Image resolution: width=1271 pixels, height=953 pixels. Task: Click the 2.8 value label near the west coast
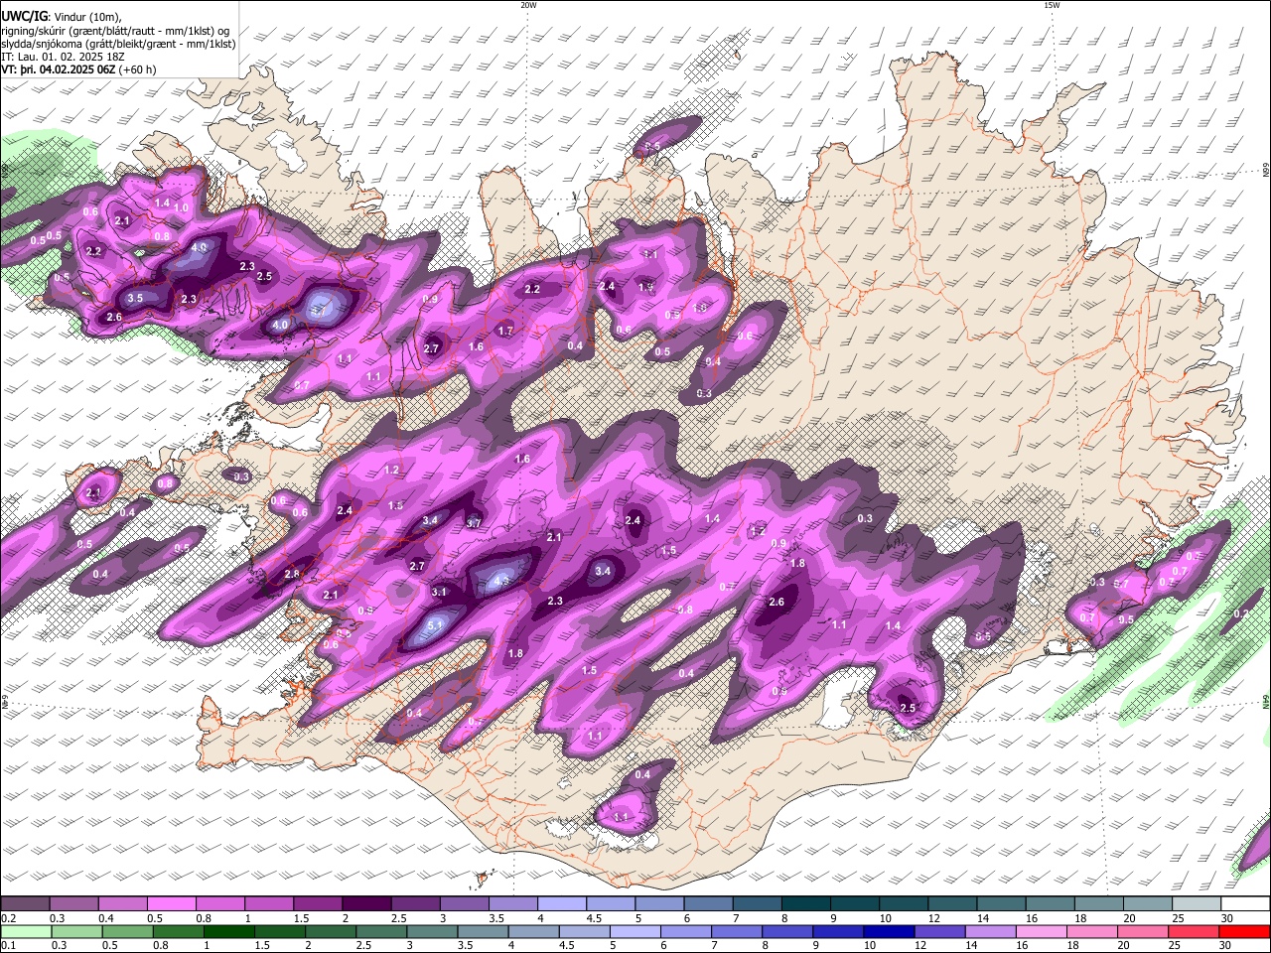coord(292,574)
